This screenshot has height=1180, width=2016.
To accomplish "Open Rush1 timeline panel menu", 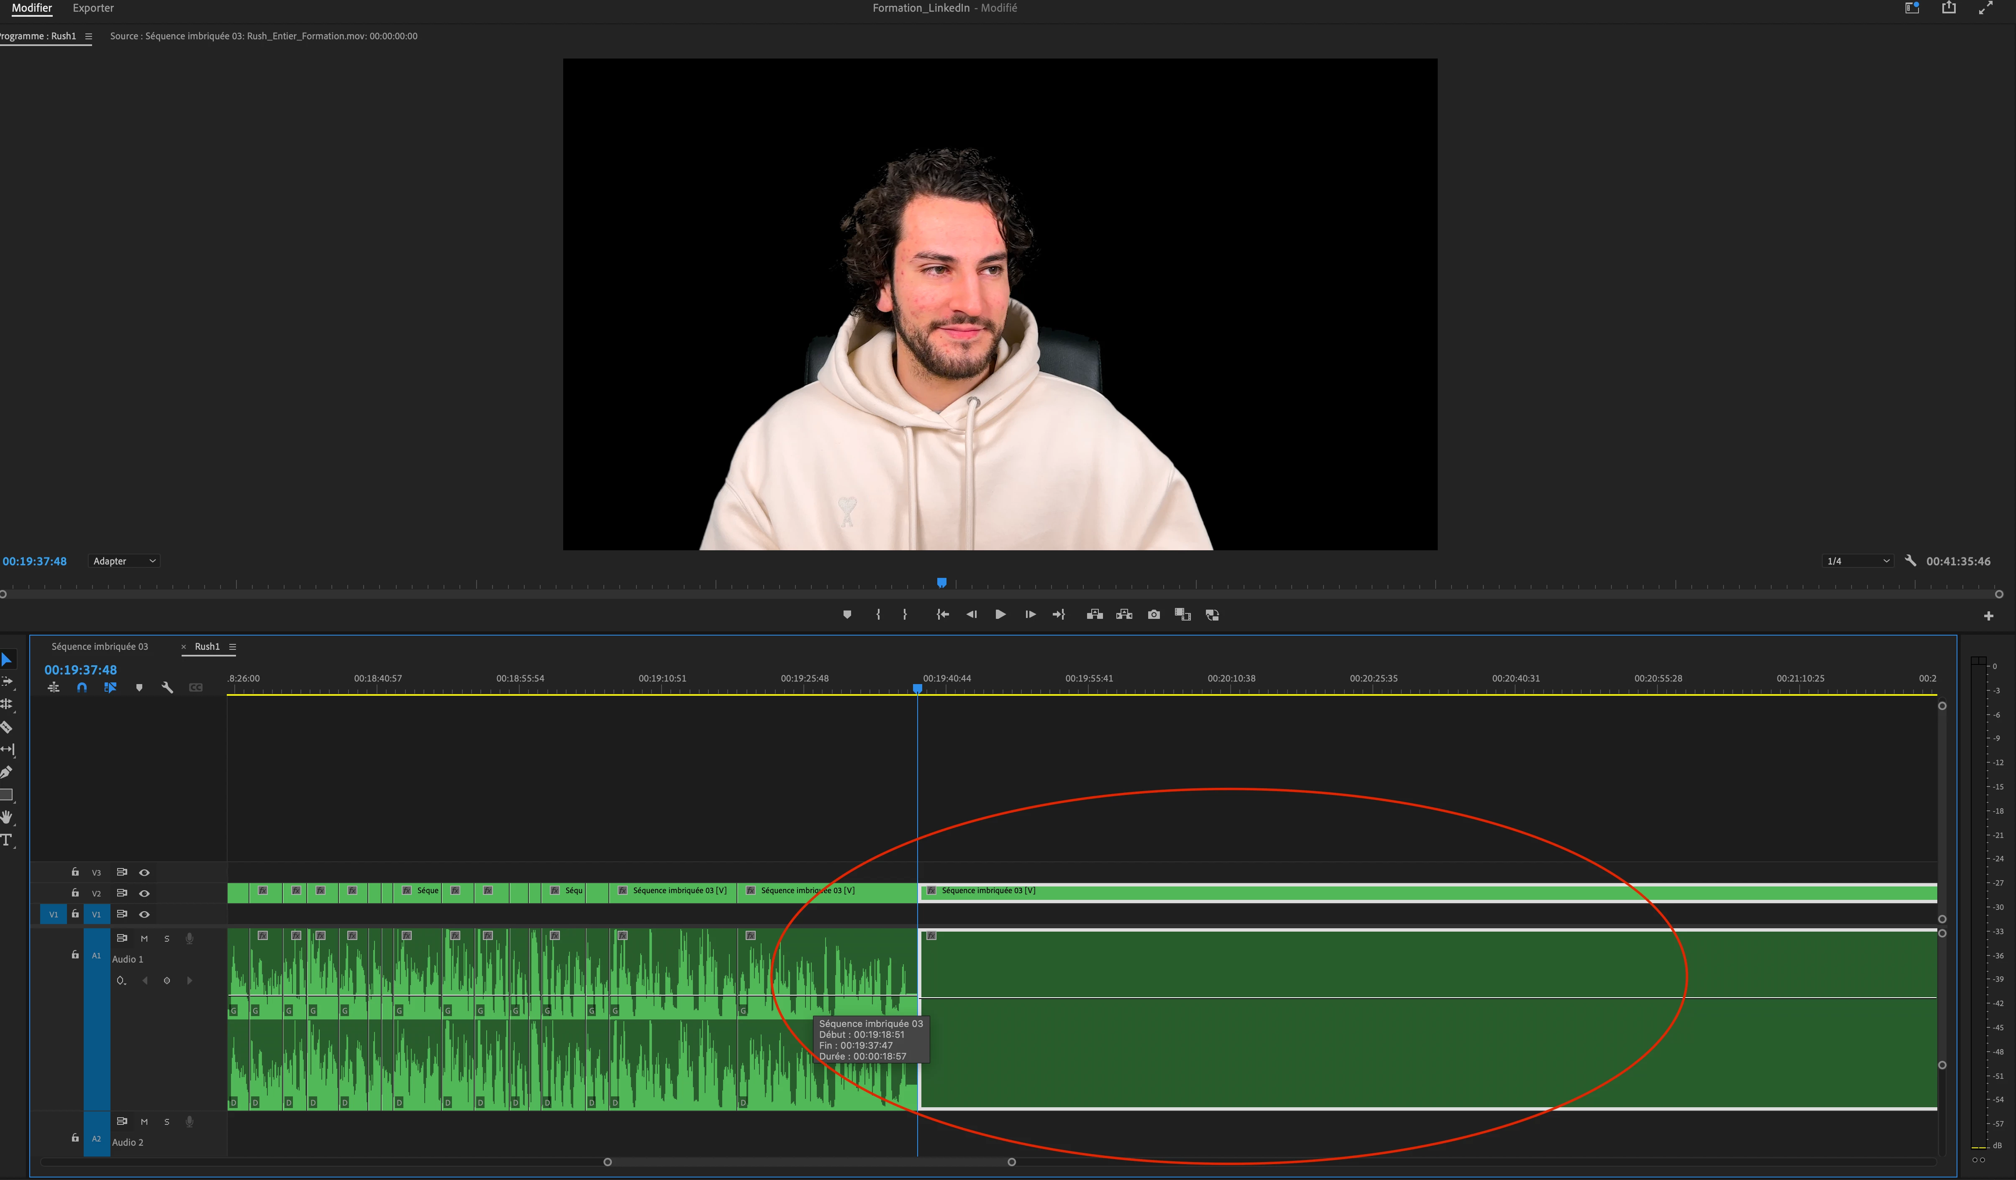I will (x=233, y=647).
